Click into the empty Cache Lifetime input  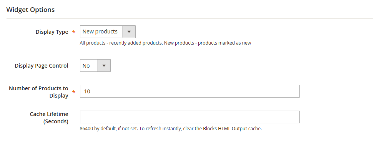(x=190, y=117)
